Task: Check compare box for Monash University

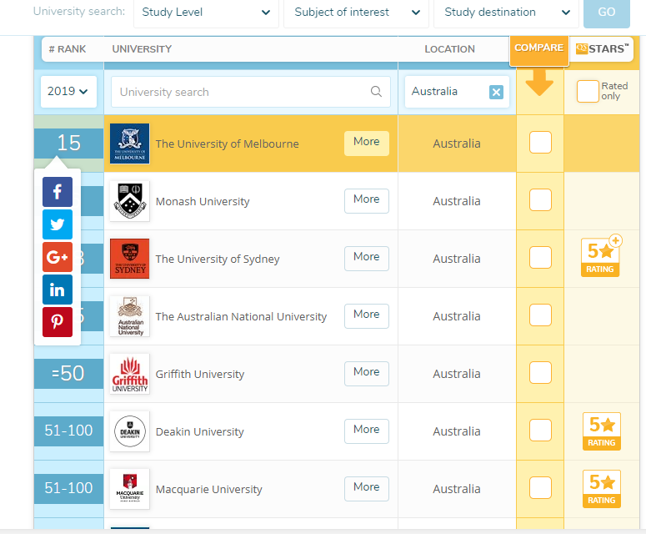Action: click(540, 200)
